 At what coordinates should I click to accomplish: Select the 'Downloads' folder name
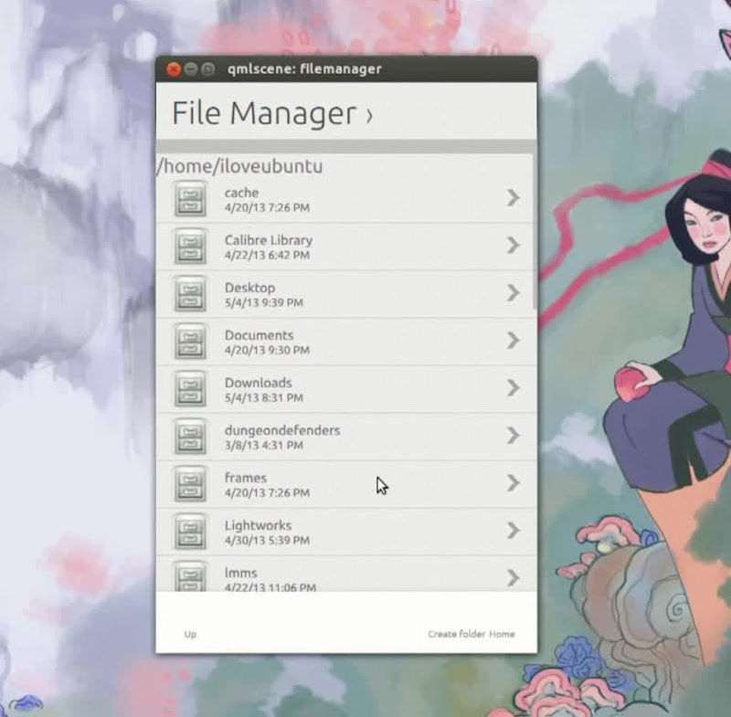tap(259, 383)
